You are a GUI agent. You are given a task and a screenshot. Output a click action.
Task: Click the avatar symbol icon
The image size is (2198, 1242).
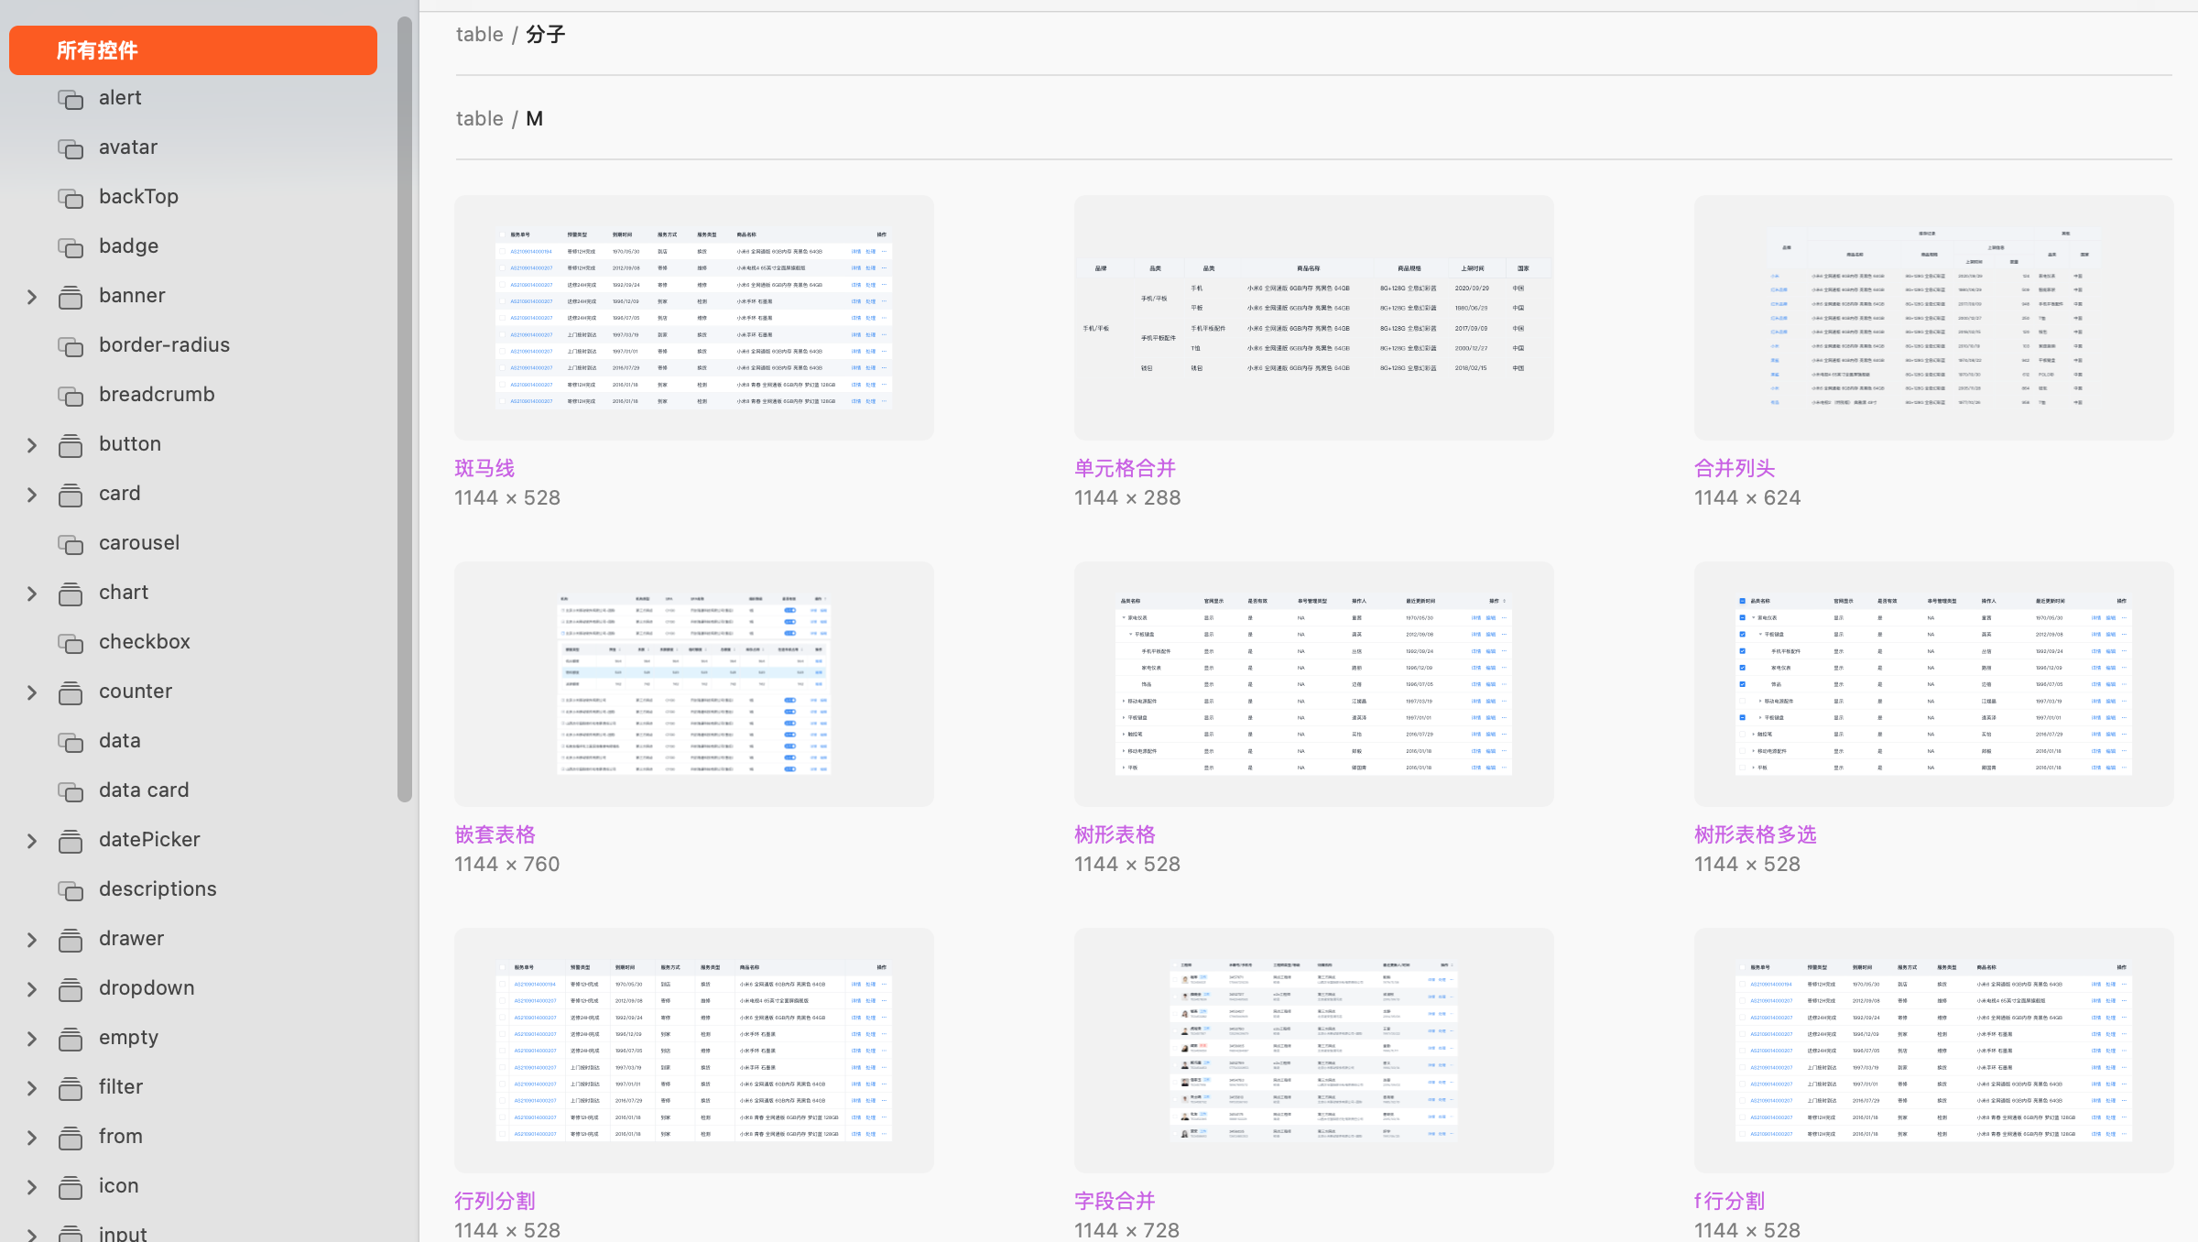coord(71,148)
